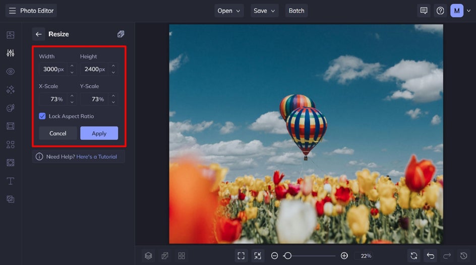This screenshot has width=476, height=265.
Task: Increase Height with the up stepper
Action: pos(113,66)
